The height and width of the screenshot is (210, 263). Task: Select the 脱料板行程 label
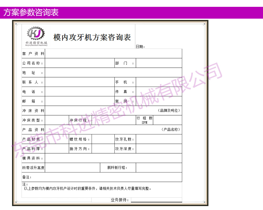pos(117,167)
